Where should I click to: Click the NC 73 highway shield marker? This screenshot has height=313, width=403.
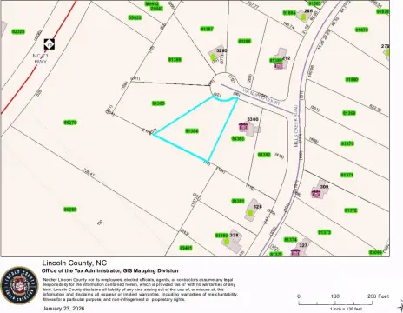point(50,44)
